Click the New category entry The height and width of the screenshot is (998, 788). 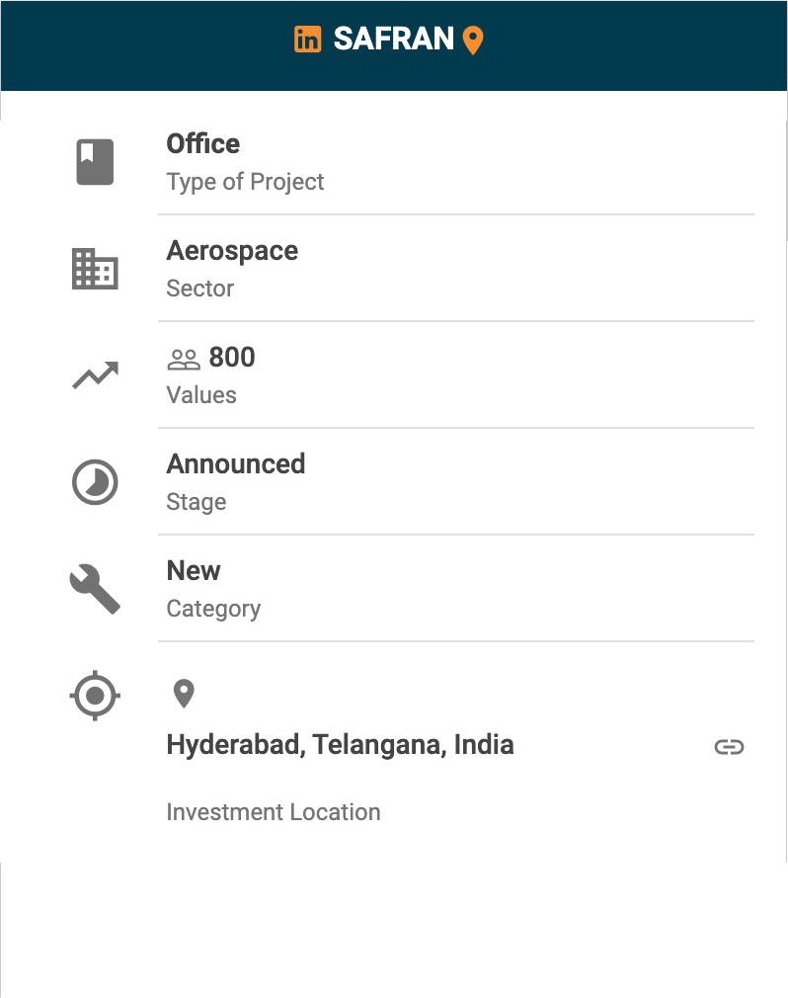(x=194, y=571)
